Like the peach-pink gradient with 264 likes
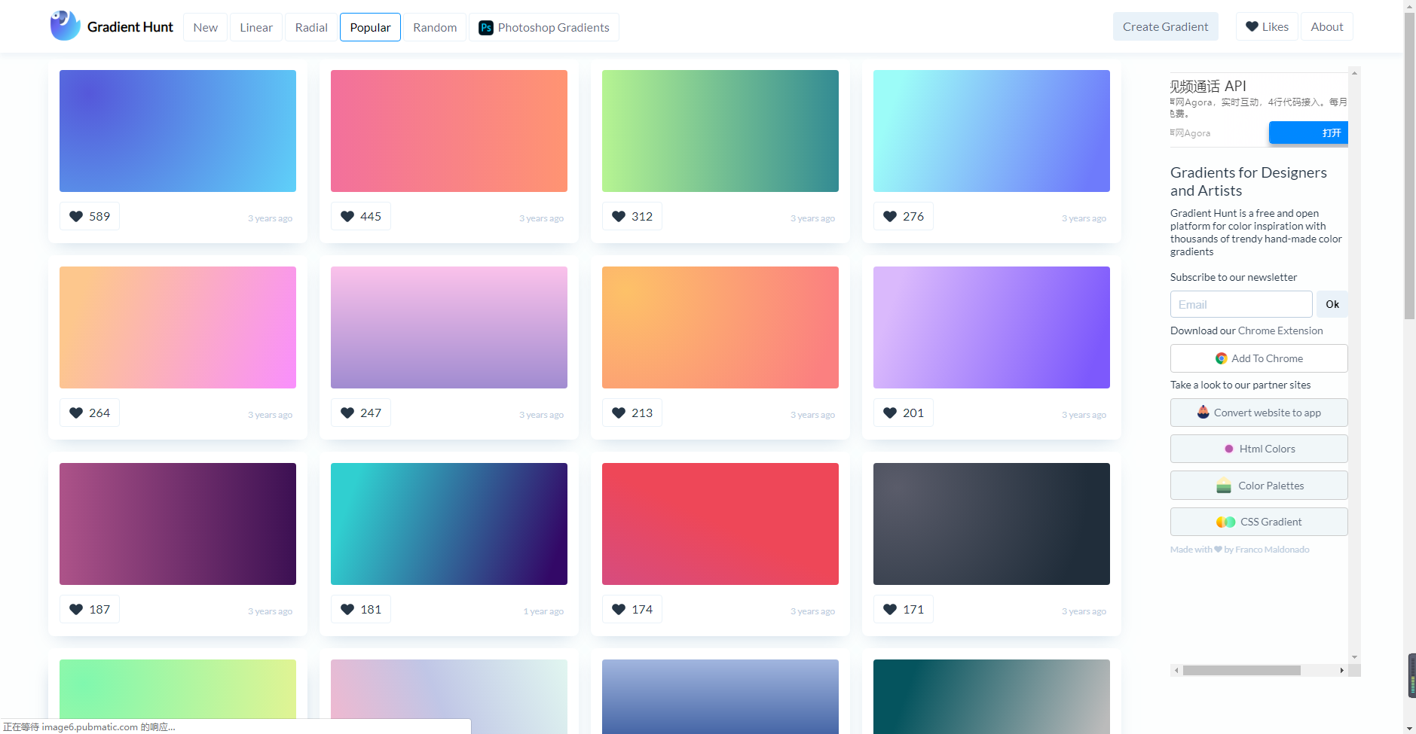The image size is (1416, 734). coord(90,413)
